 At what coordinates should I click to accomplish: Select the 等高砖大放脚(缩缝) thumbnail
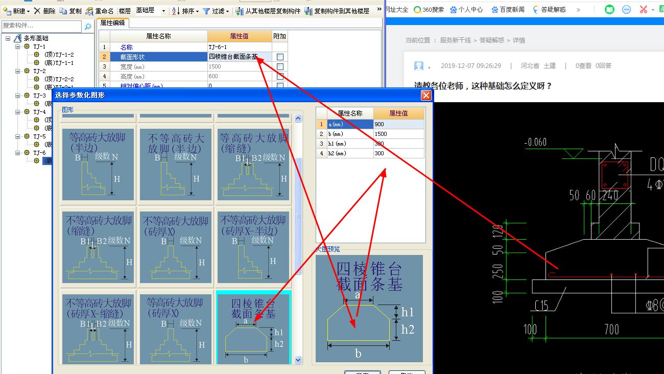click(x=253, y=165)
